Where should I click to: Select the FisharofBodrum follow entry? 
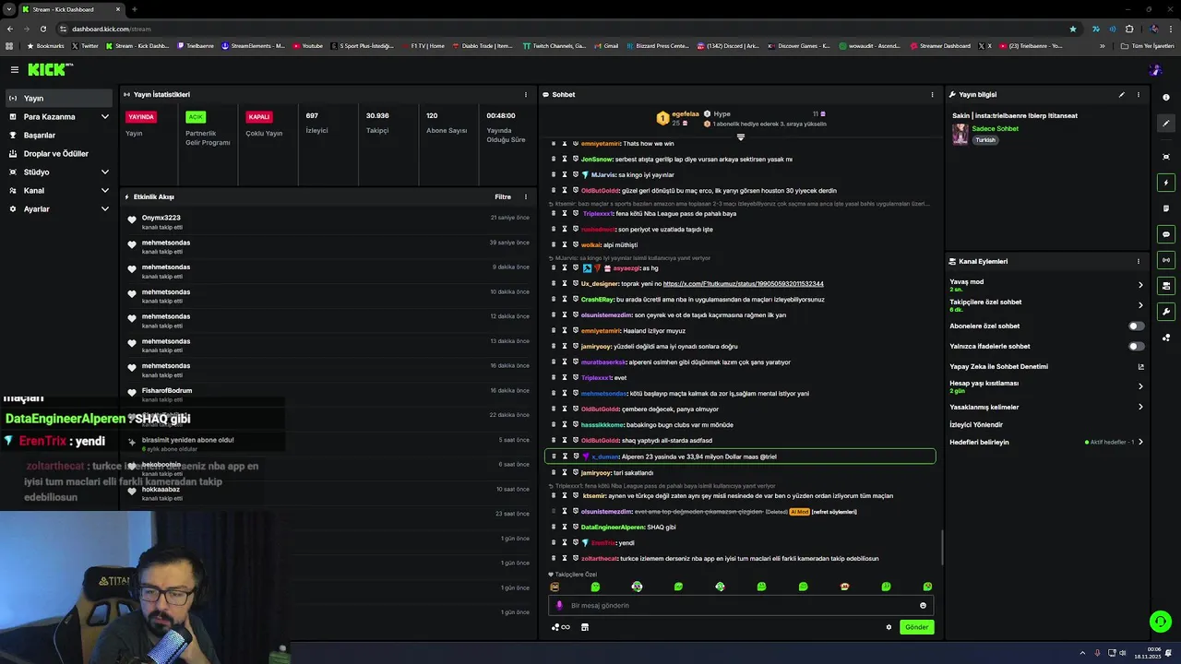(x=328, y=394)
